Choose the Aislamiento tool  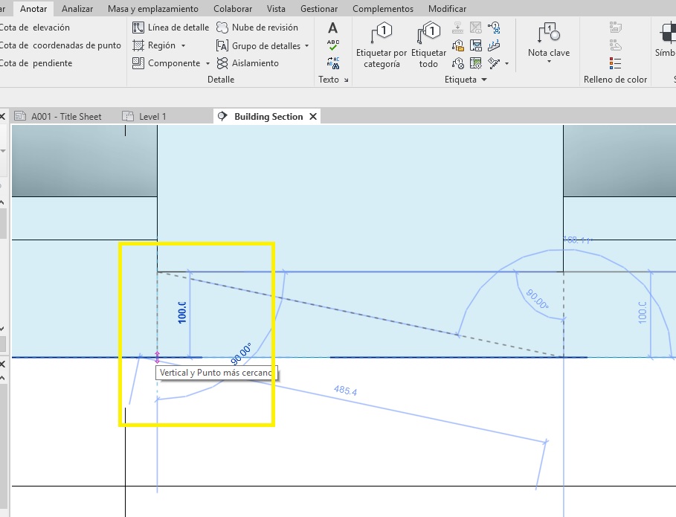coord(248,63)
